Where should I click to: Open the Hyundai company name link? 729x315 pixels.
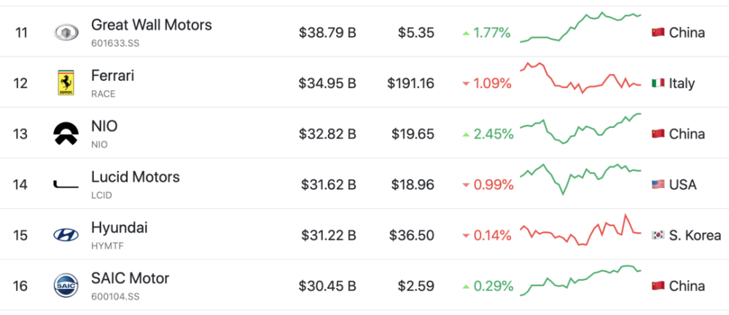[120, 227]
